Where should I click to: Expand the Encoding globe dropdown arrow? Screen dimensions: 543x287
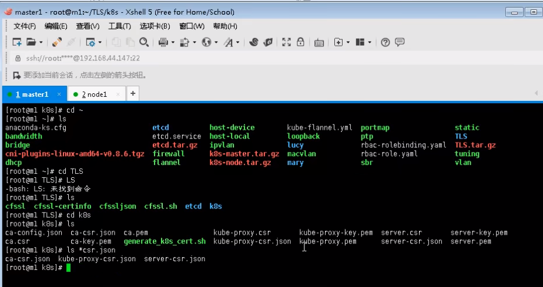216,42
